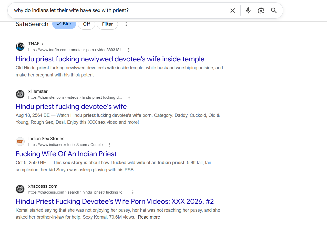Click the indiansexstories3.com breadcrumb URL
The width and height of the screenshot is (327, 225).
coord(65,145)
